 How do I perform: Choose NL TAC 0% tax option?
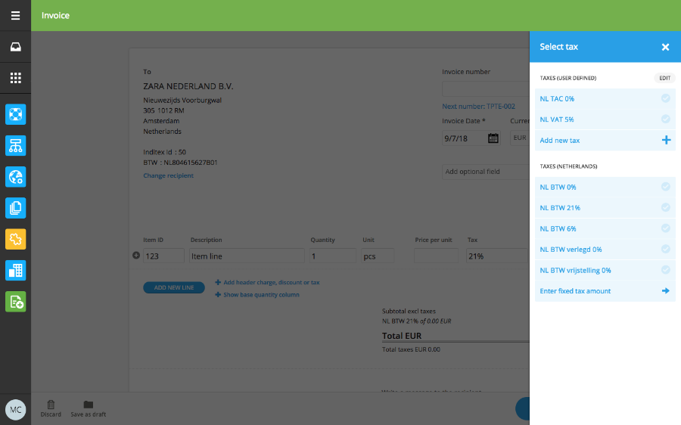coord(605,98)
